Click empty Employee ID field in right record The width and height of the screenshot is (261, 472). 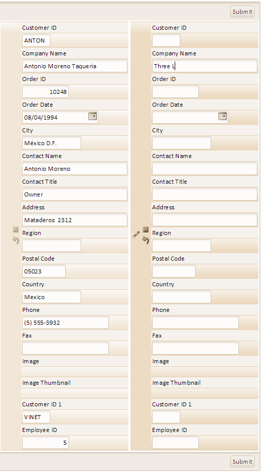[x=175, y=442]
